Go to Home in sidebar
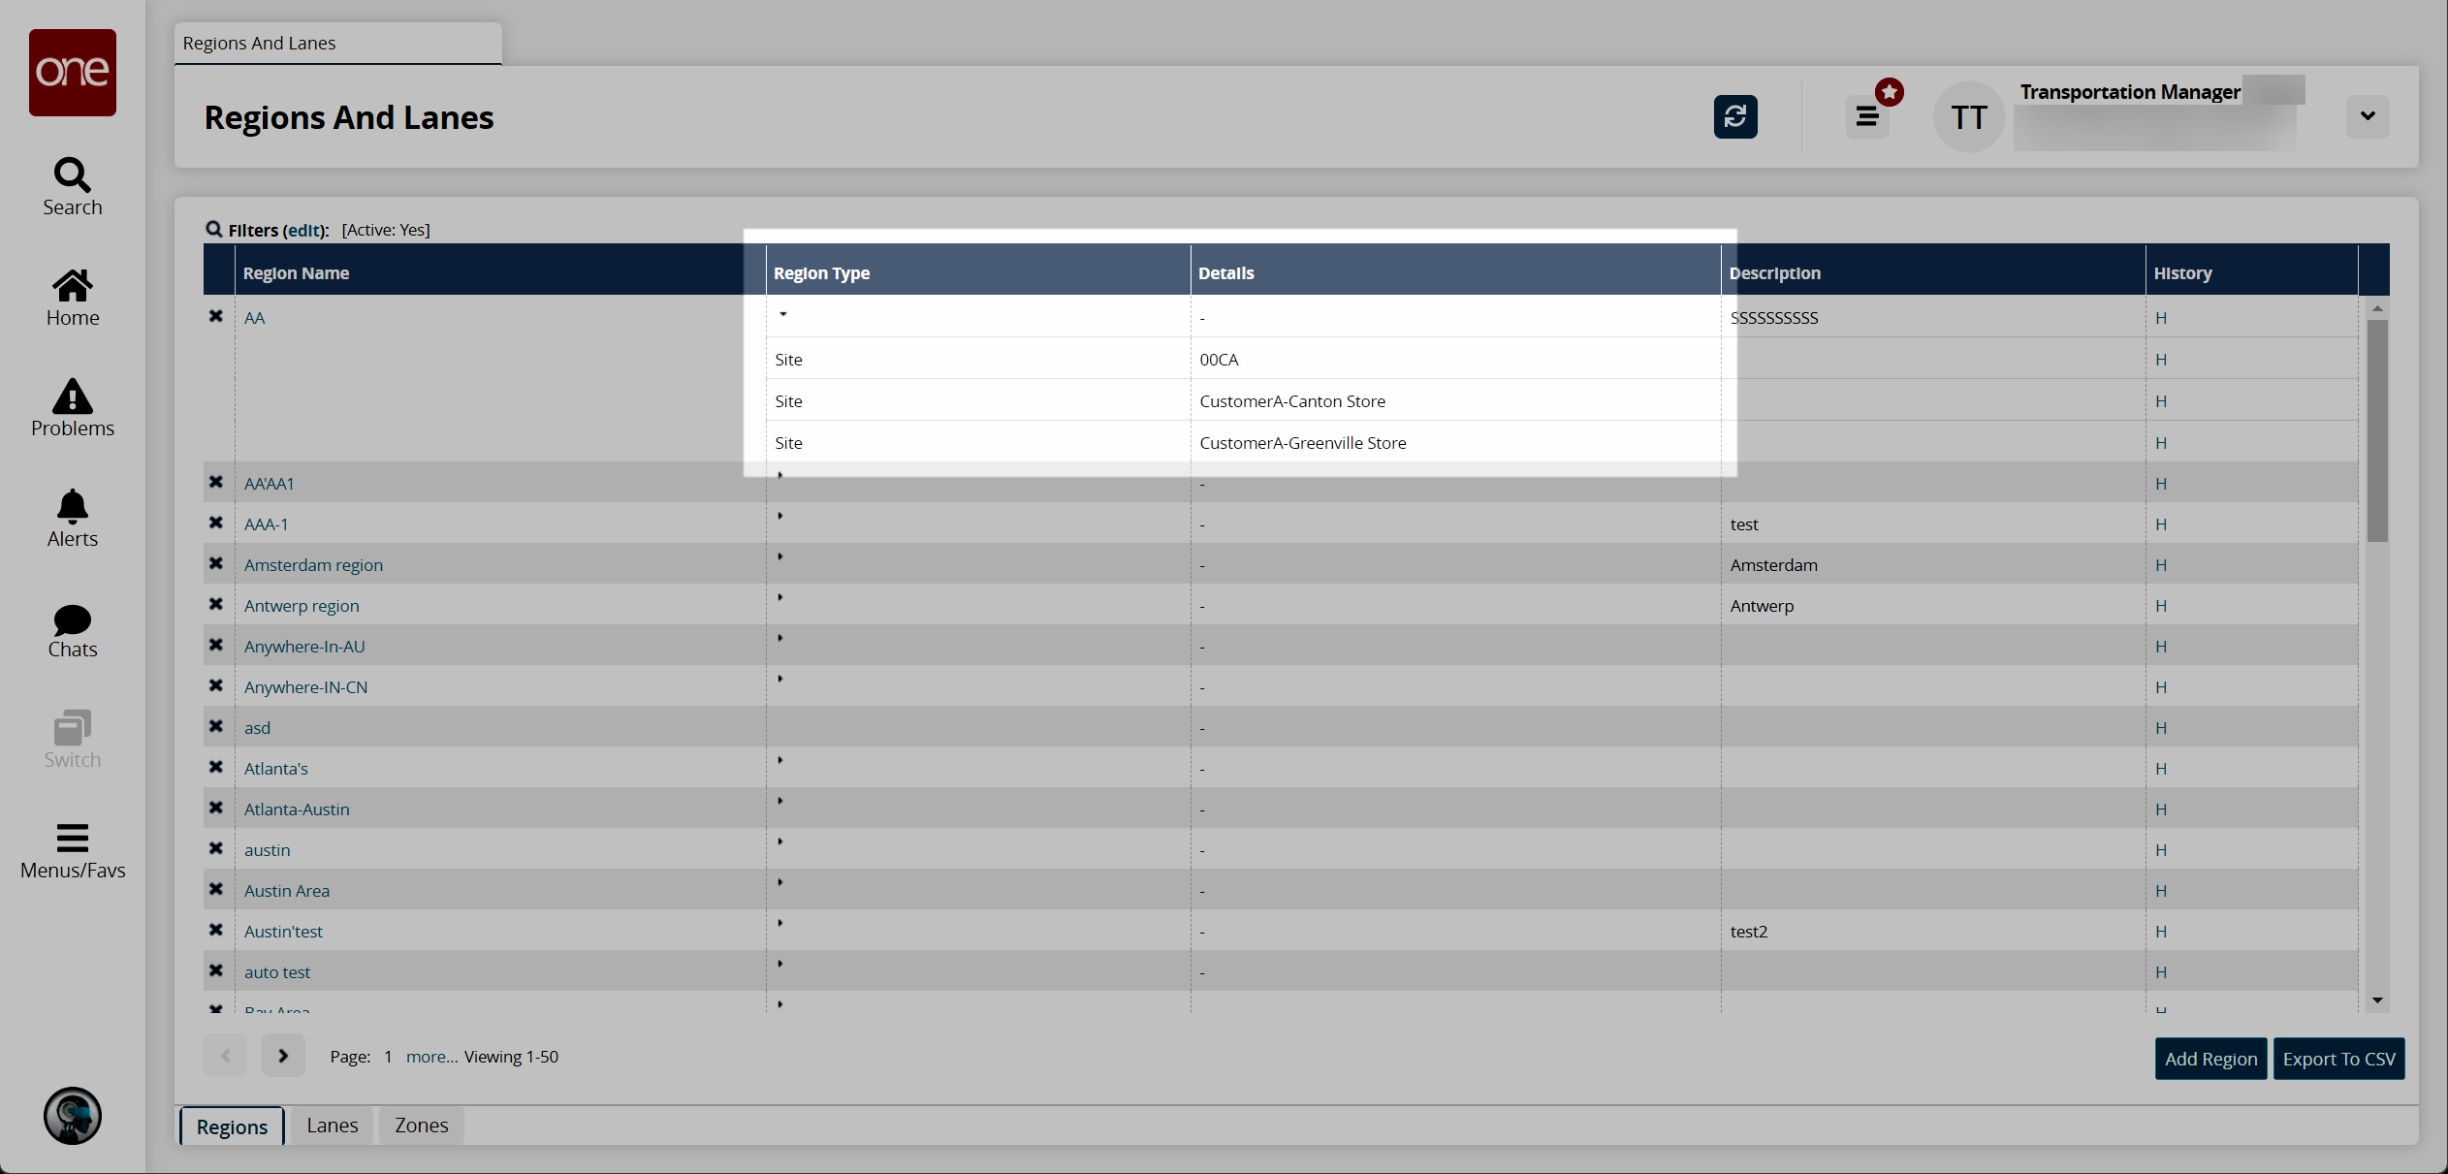The image size is (2448, 1174). click(x=72, y=298)
